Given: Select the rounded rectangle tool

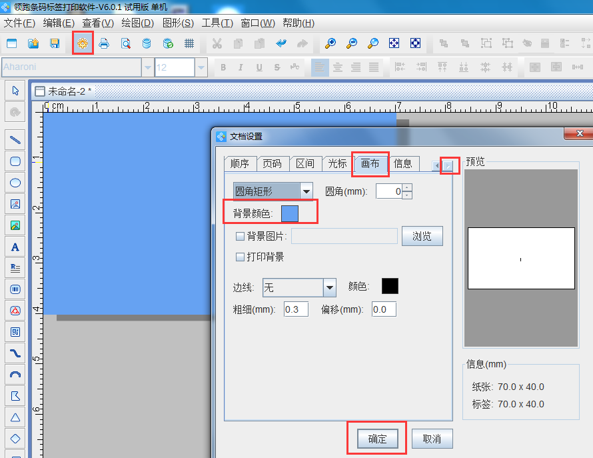Looking at the screenshot, I should coord(15,161).
